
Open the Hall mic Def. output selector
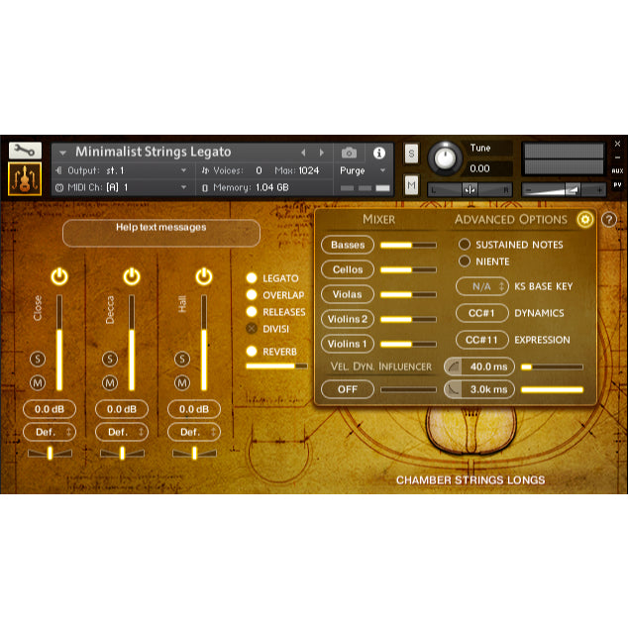[x=194, y=432]
